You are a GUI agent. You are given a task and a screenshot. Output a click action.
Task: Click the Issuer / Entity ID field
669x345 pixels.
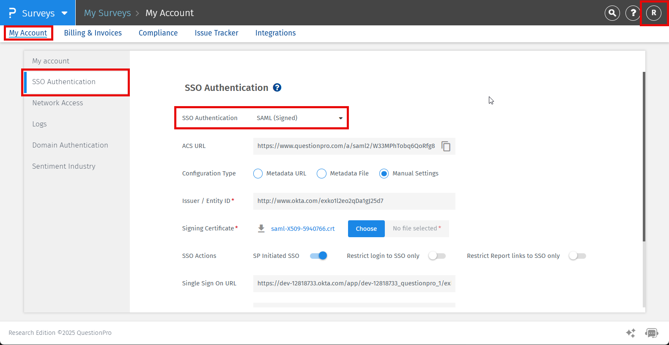pos(354,201)
